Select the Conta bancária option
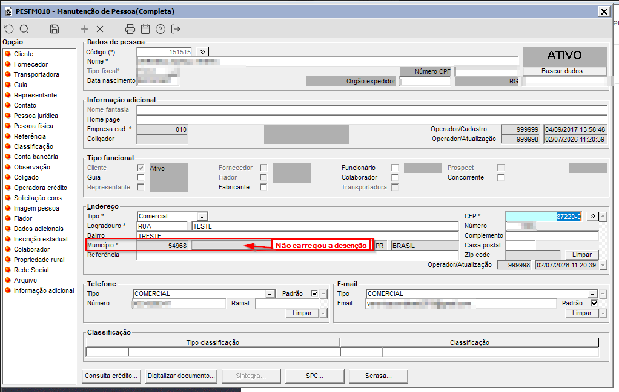Screen dimensions: 619x392 tap(36, 157)
